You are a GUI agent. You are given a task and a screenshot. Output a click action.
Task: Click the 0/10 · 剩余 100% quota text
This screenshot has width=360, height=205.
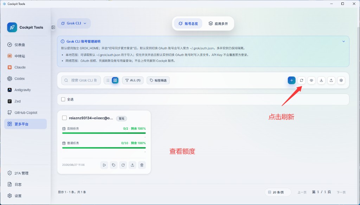coord(133,143)
